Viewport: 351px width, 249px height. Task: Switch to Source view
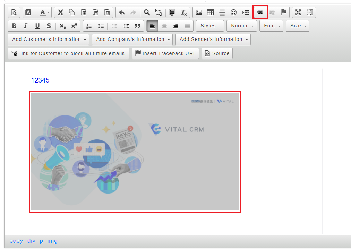tap(217, 53)
